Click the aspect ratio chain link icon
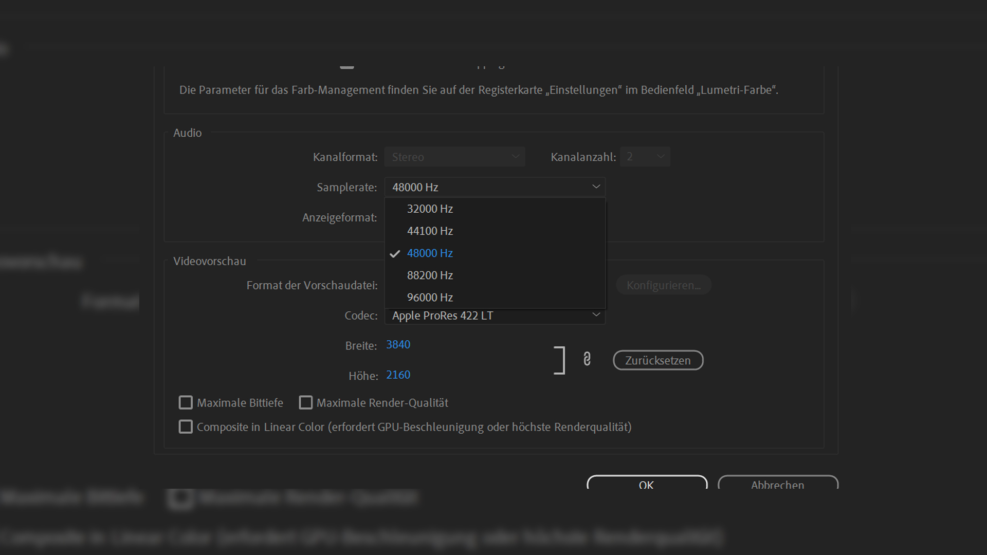The width and height of the screenshot is (987, 555). (587, 359)
